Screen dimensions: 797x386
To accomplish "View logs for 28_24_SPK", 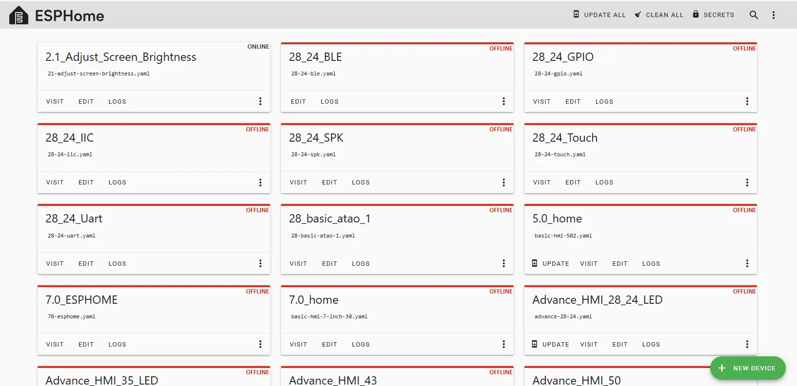I will pos(360,183).
